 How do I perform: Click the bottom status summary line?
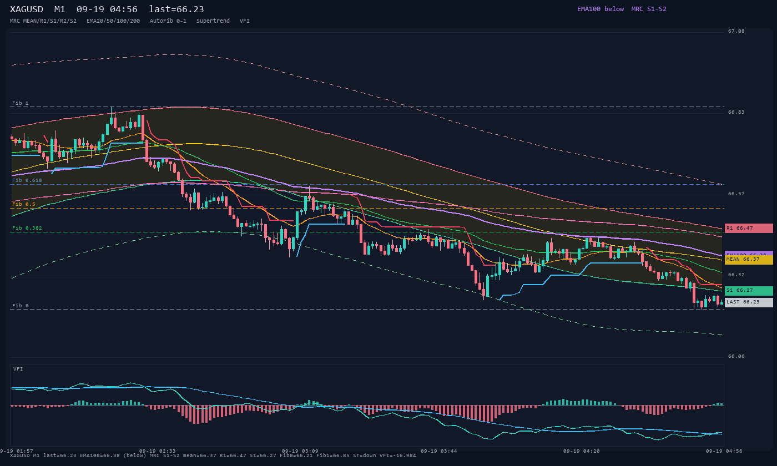pyautogui.click(x=213, y=455)
